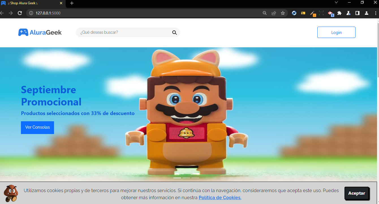Select the third carousel slide indicator

195,178
